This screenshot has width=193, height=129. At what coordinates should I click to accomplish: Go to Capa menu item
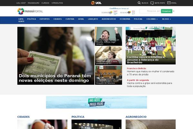point(21,19)
